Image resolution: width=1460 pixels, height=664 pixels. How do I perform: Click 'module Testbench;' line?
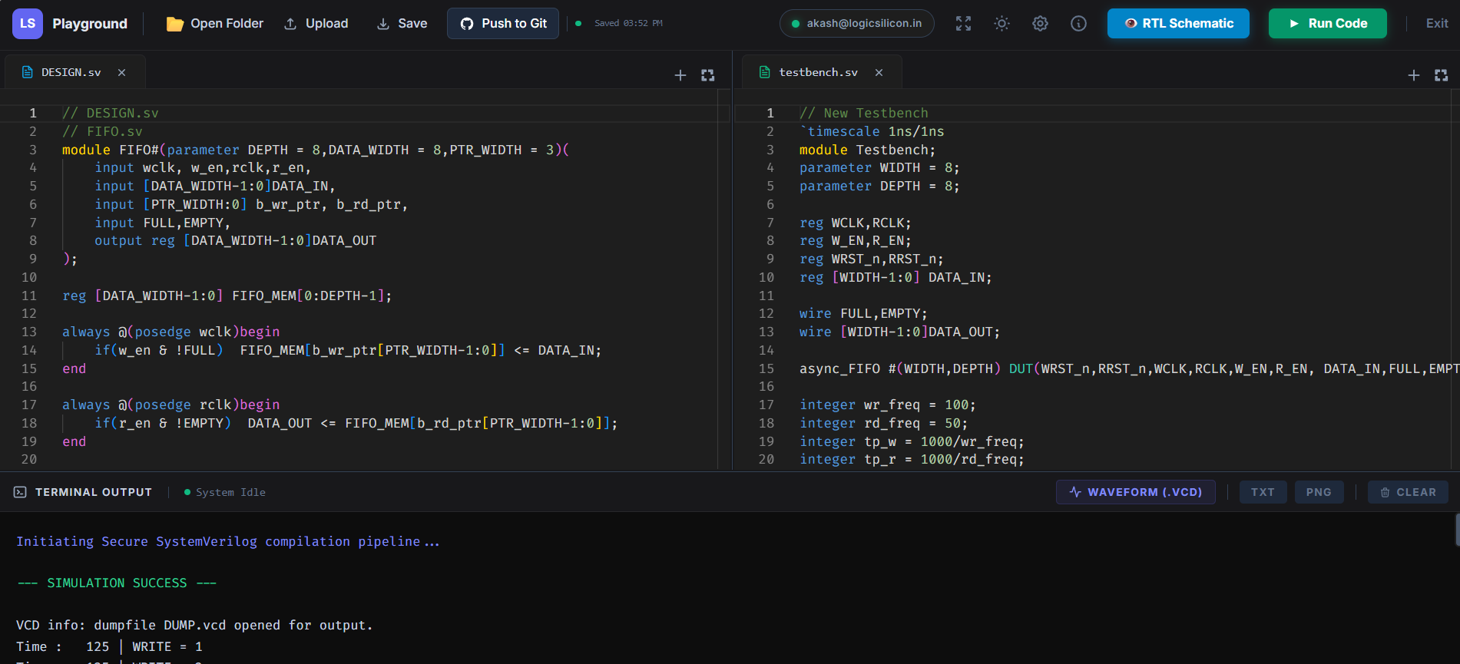coord(867,150)
